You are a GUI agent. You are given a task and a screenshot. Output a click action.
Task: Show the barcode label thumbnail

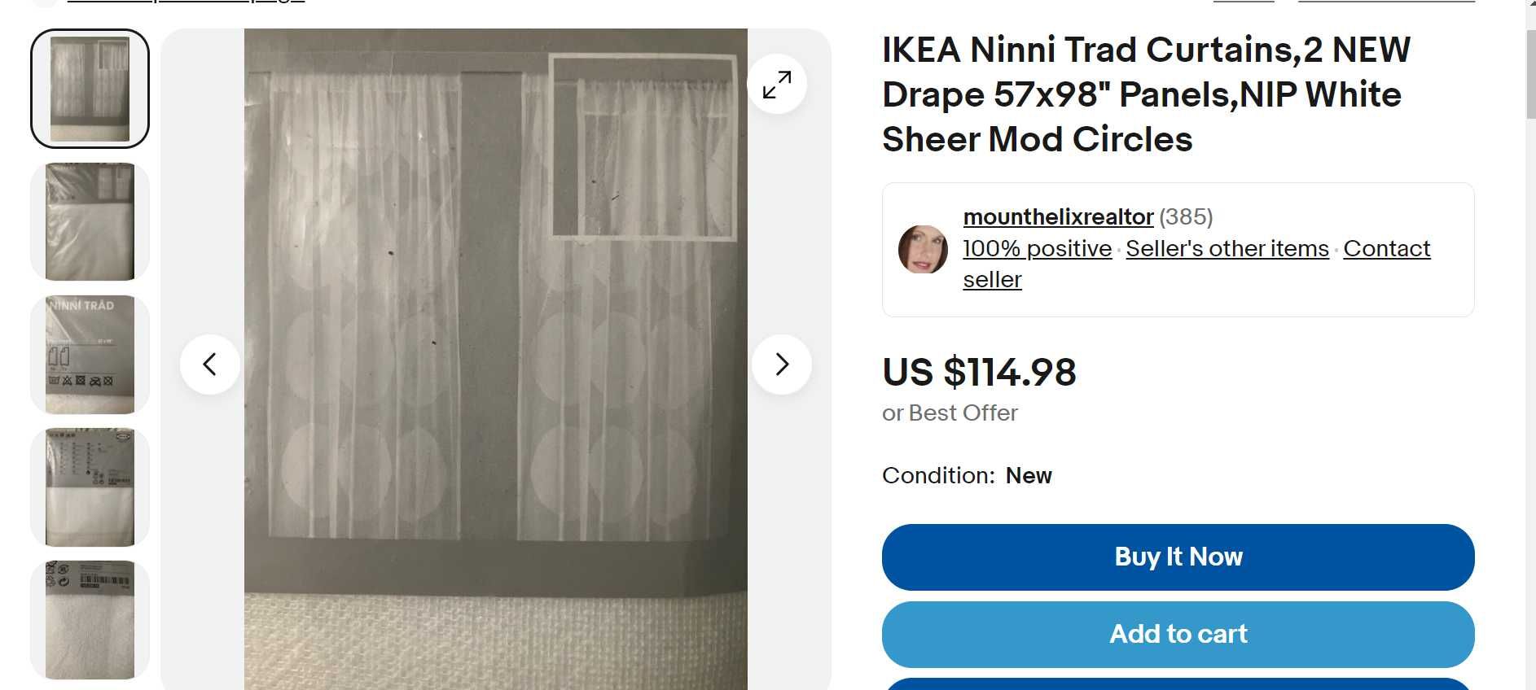90,619
